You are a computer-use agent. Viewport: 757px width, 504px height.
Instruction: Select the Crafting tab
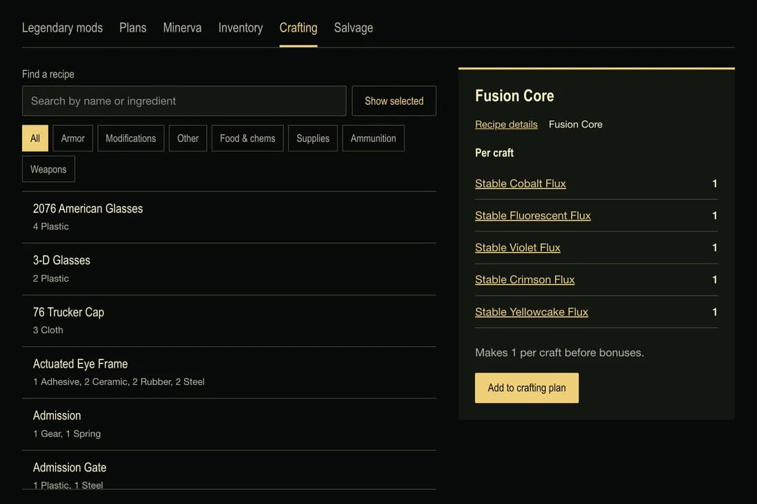point(299,28)
